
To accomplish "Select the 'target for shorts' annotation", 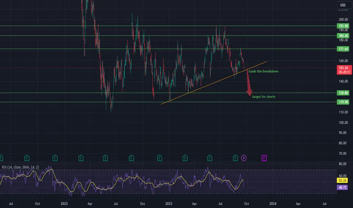I will pyautogui.click(x=264, y=97).
